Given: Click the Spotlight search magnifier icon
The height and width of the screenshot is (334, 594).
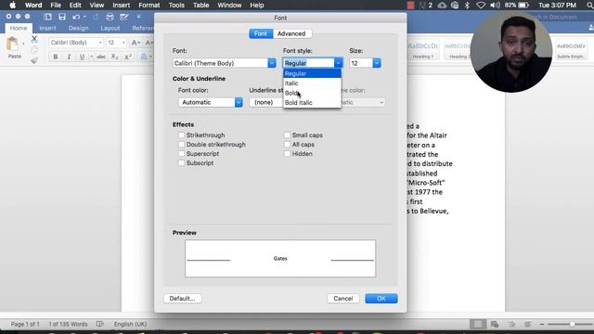Looking at the screenshot, I should [x=590, y=6].
